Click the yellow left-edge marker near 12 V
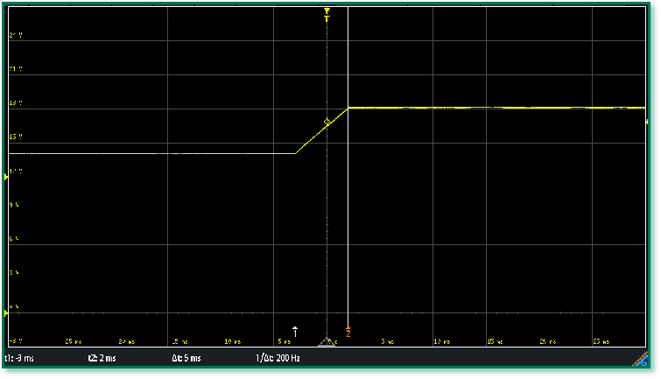 coord(7,178)
